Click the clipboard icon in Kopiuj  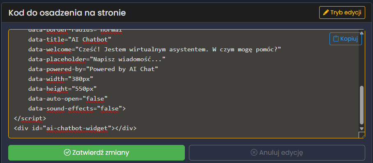coord(336,39)
